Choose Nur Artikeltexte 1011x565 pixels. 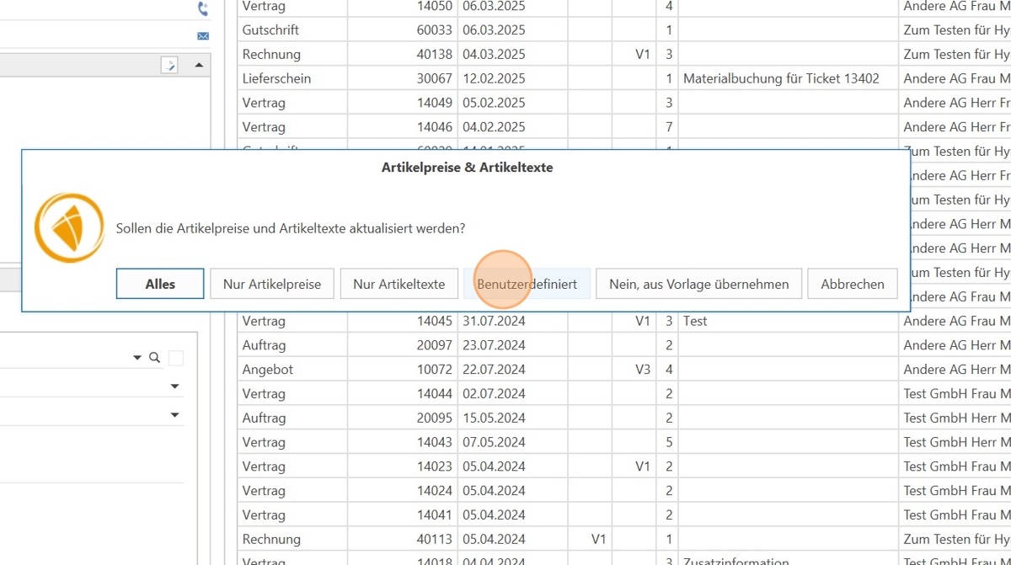click(399, 284)
